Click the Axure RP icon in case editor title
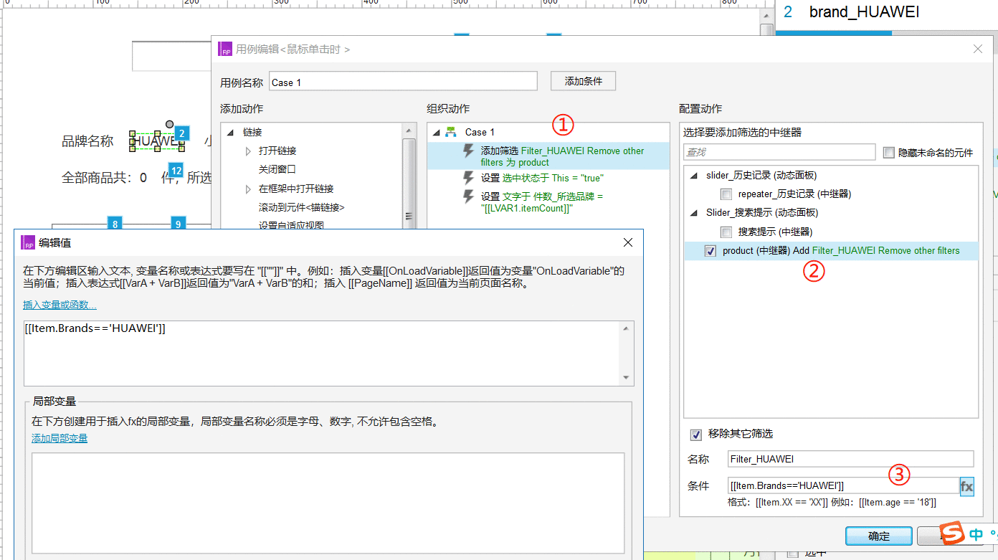 click(225, 49)
